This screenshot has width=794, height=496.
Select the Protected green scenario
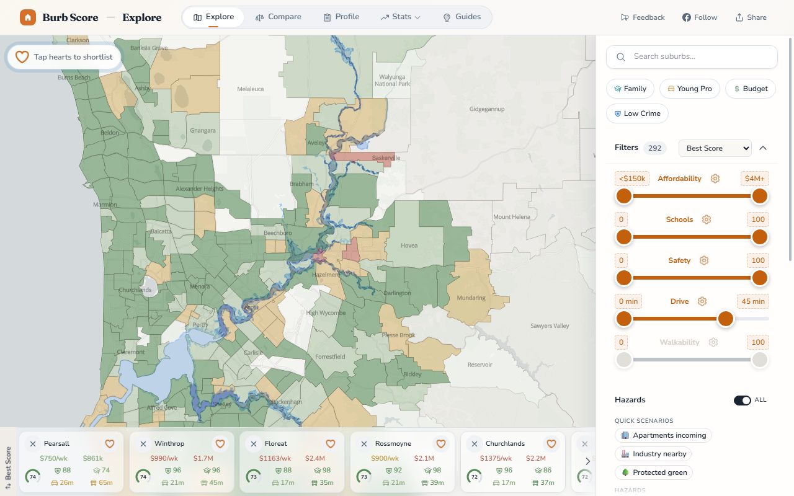click(x=654, y=472)
